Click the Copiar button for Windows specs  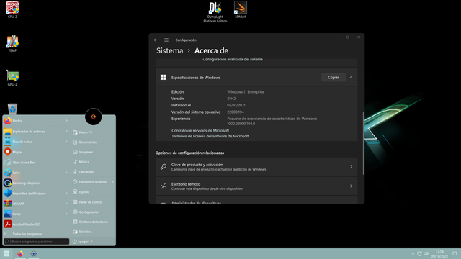pos(334,78)
